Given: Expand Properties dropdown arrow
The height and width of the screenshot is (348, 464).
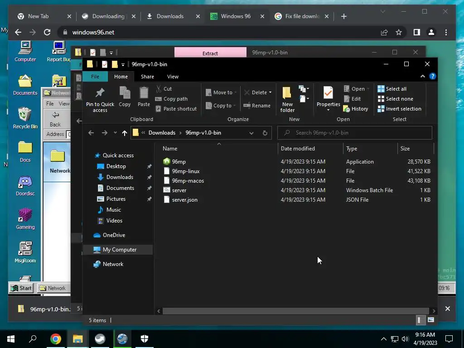Looking at the screenshot, I should pyautogui.click(x=328, y=110).
